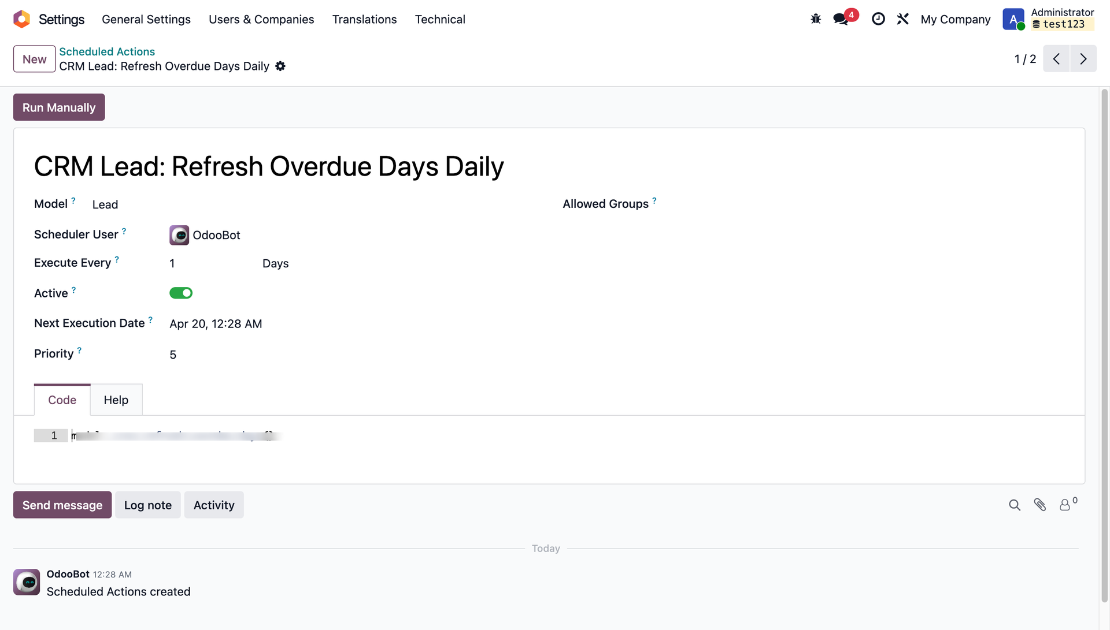Image resolution: width=1110 pixels, height=630 pixels.
Task: Click the chatter search magnifier icon
Action: point(1015,505)
